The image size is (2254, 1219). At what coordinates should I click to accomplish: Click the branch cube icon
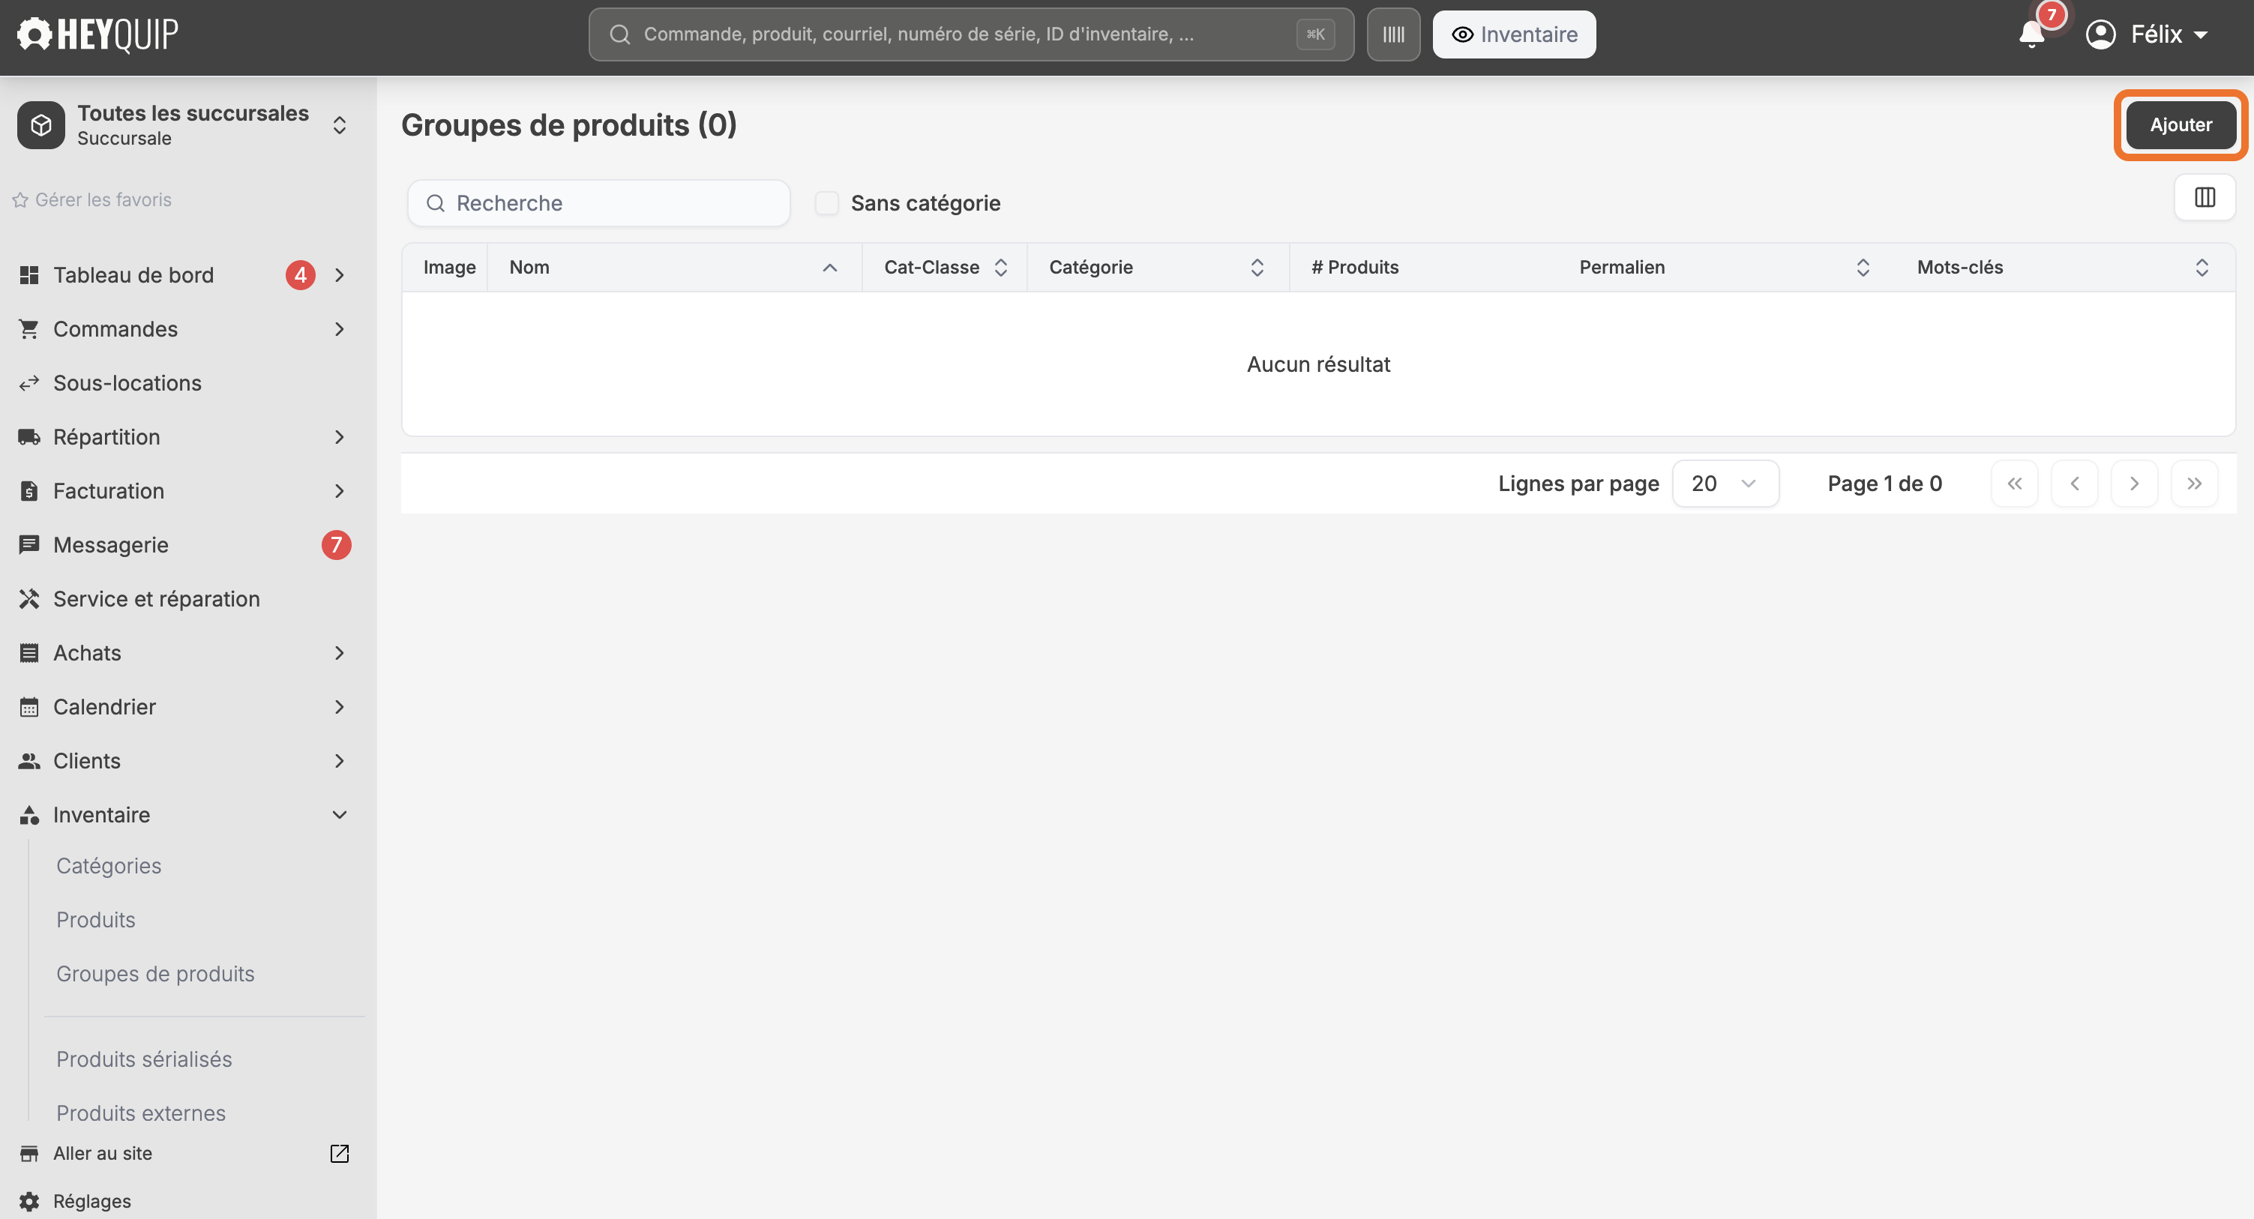[x=41, y=125]
